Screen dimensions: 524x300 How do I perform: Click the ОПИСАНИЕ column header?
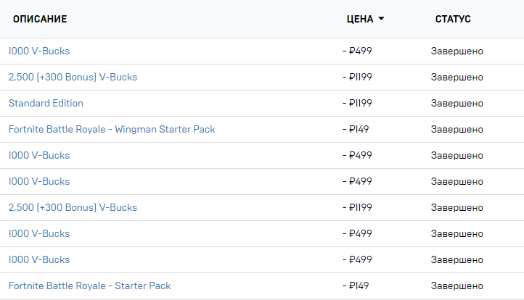(40, 19)
